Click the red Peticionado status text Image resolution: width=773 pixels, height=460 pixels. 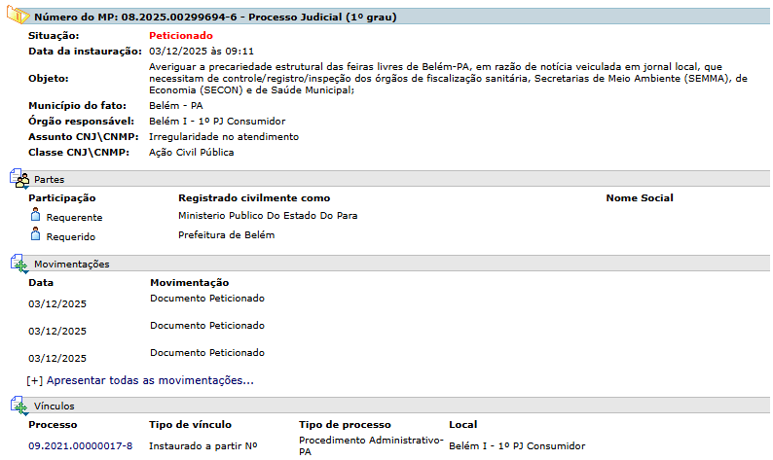click(x=180, y=35)
